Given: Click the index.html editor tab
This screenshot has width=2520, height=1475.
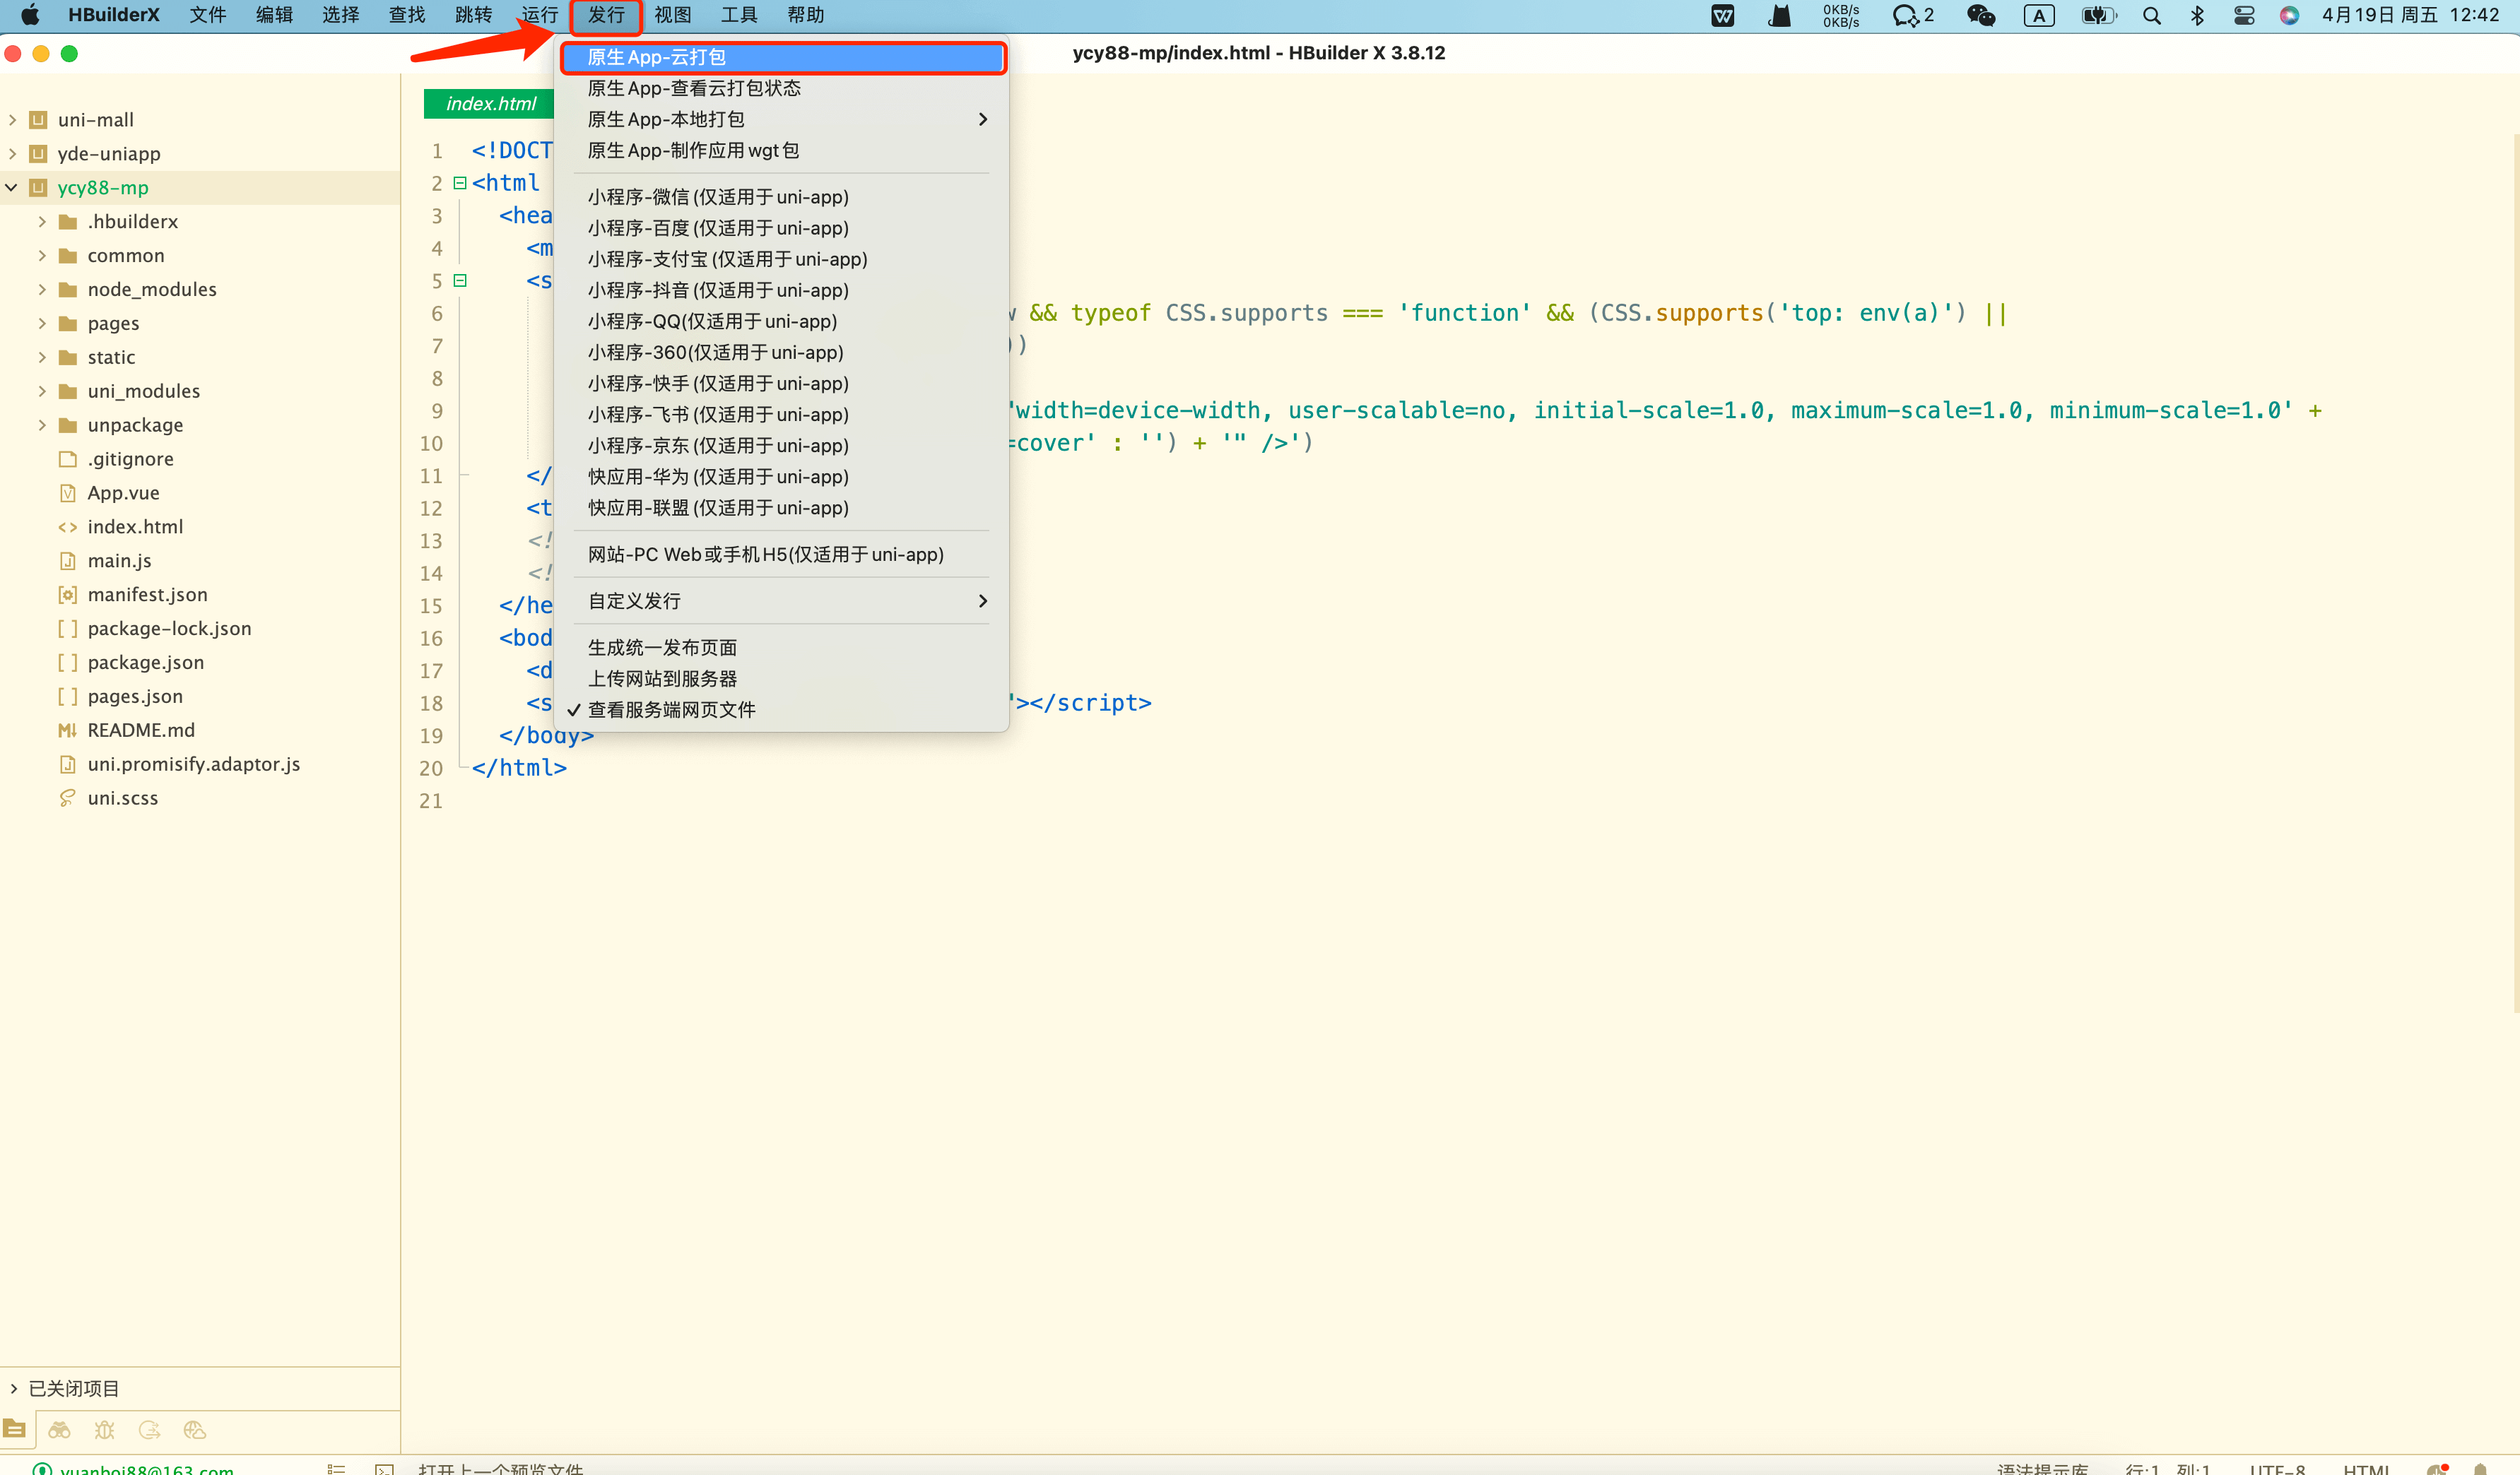Looking at the screenshot, I should click(490, 104).
